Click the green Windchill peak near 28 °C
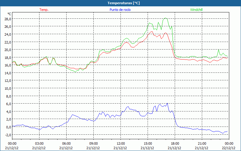The height and width of the screenshot is (151, 241). (x=165, y=18)
